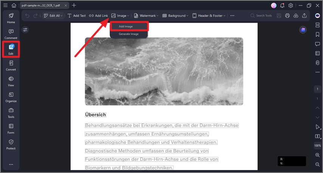
Task: Select the Add Text tool
Action: point(76,16)
